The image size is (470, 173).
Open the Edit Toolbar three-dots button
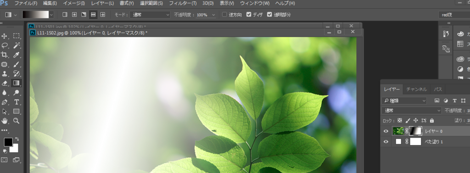[x=5, y=130]
